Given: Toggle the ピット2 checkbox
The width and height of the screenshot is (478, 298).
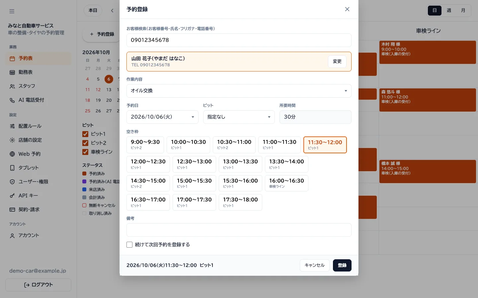Looking at the screenshot, I should (85, 143).
